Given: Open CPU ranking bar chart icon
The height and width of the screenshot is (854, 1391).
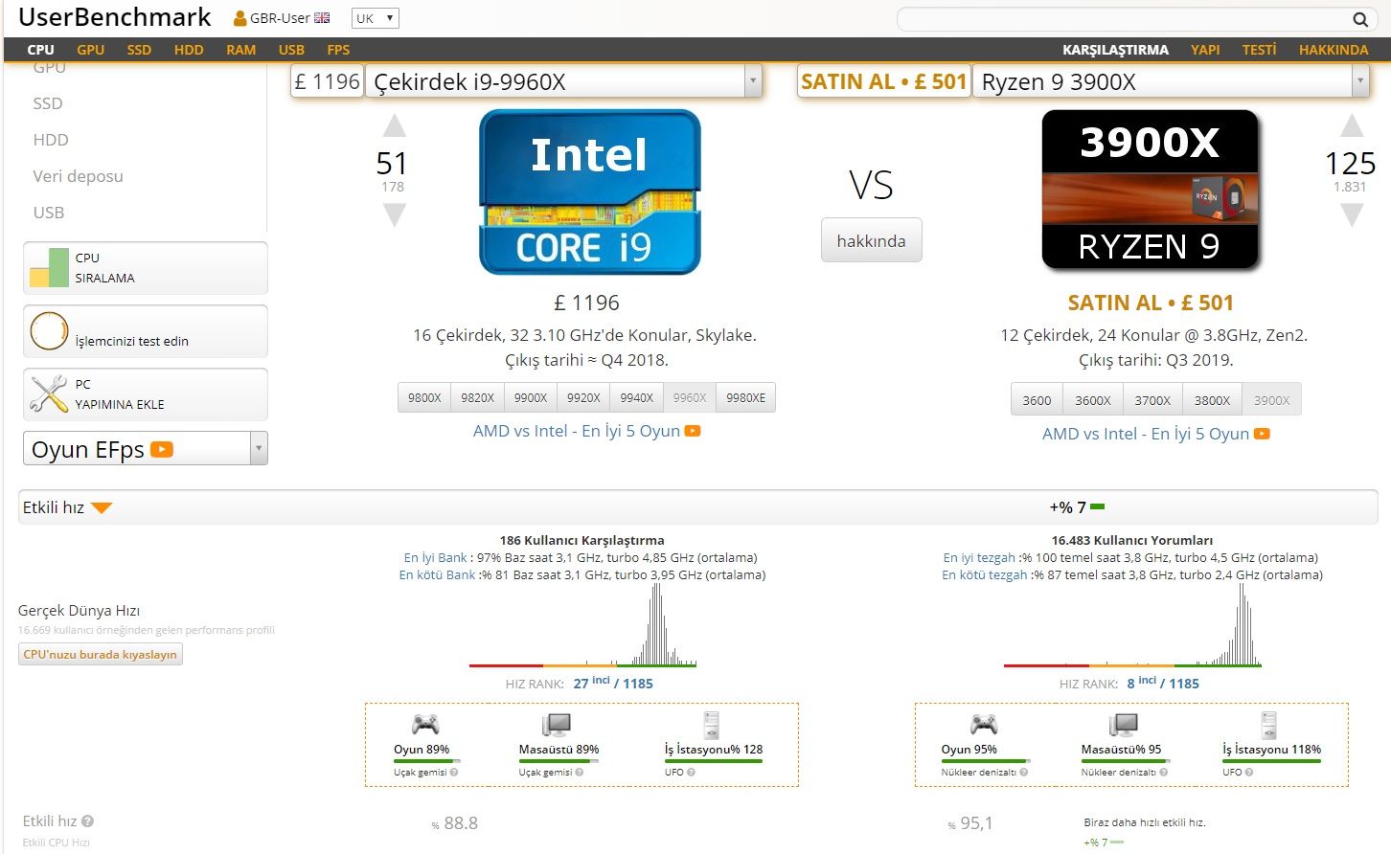Looking at the screenshot, I should (x=49, y=268).
